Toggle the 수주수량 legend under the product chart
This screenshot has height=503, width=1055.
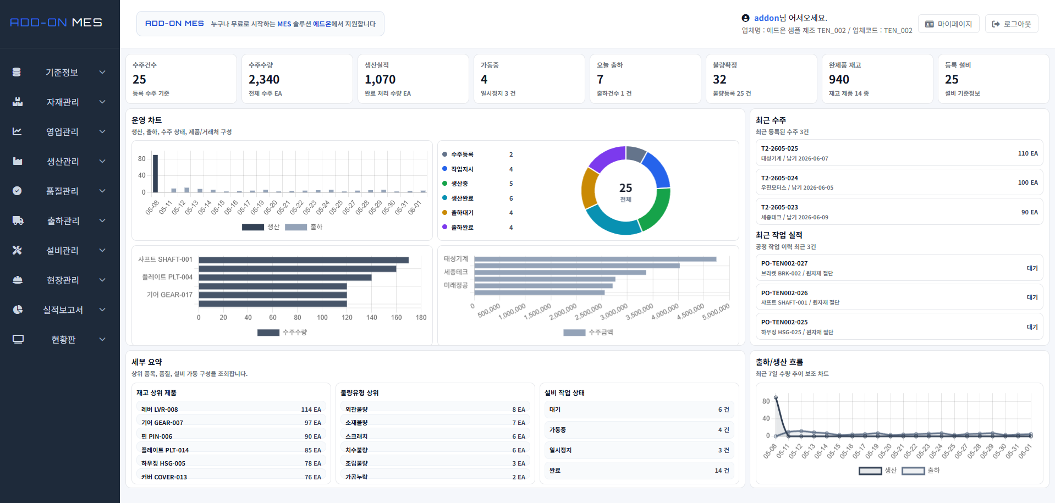tap(282, 333)
